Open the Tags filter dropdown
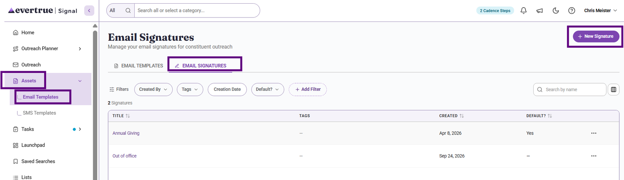The height and width of the screenshot is (180, 624). coord(190,89)
